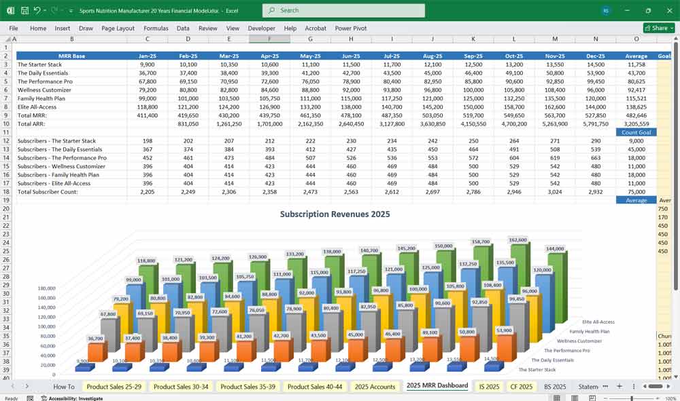Image resolution: width=680 pixels, height=401 pixels.
Task: Click the Save icon in title bar
Action: tap(24, 11)
